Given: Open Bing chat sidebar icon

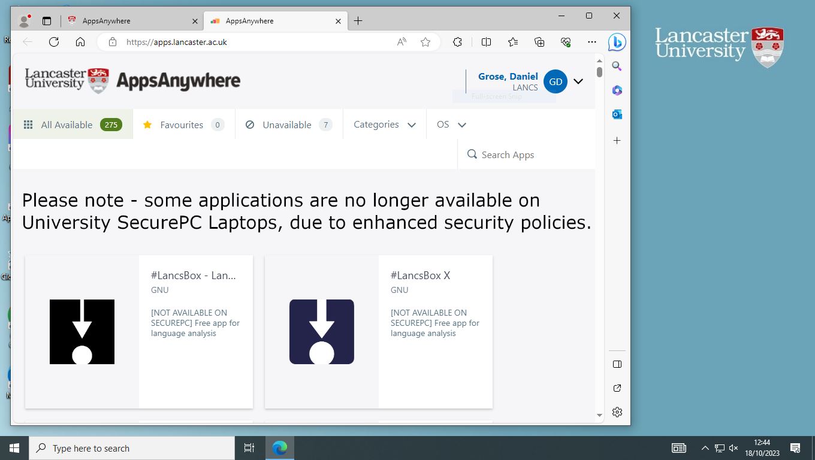Looking at the screenshot, I should (617, 42).
